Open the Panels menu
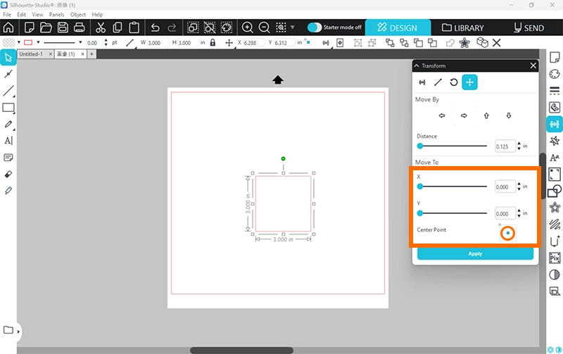 pos(56,14)
